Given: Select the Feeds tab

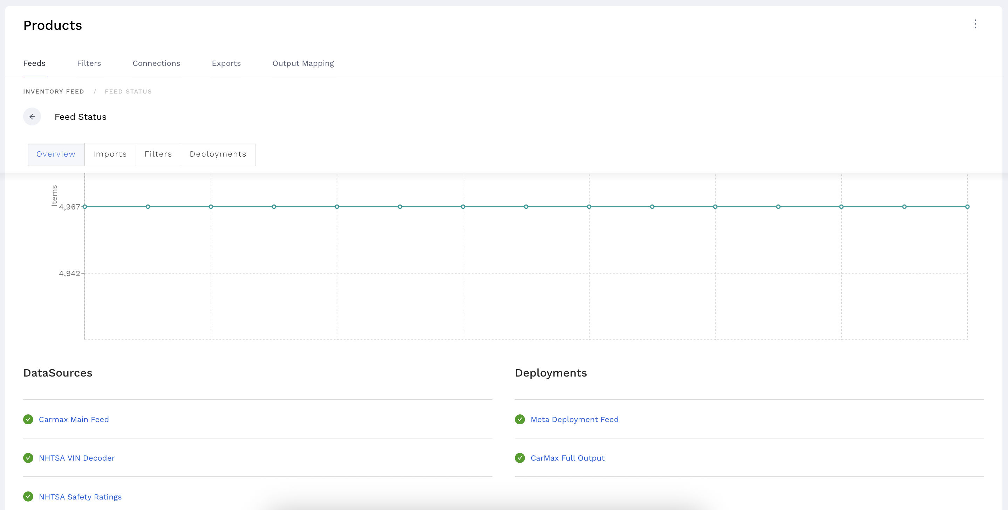Looking at the screenshot, I should tap(34, 63).
